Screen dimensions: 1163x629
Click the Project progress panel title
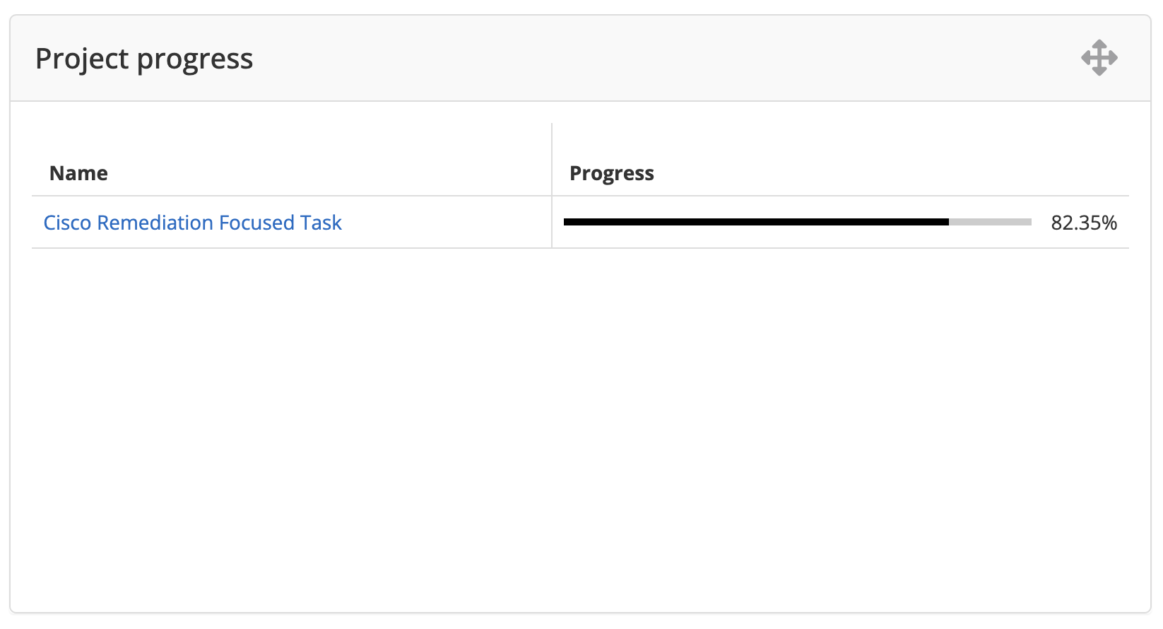pos(144,59)
